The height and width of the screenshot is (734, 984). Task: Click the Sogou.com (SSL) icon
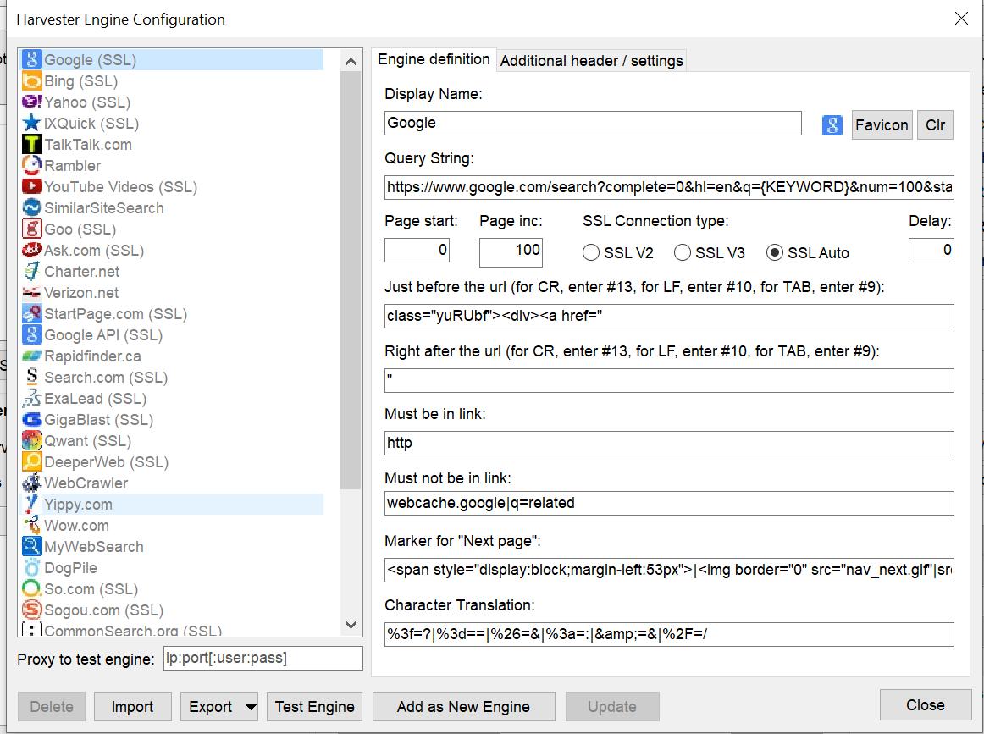click(32, 610)
